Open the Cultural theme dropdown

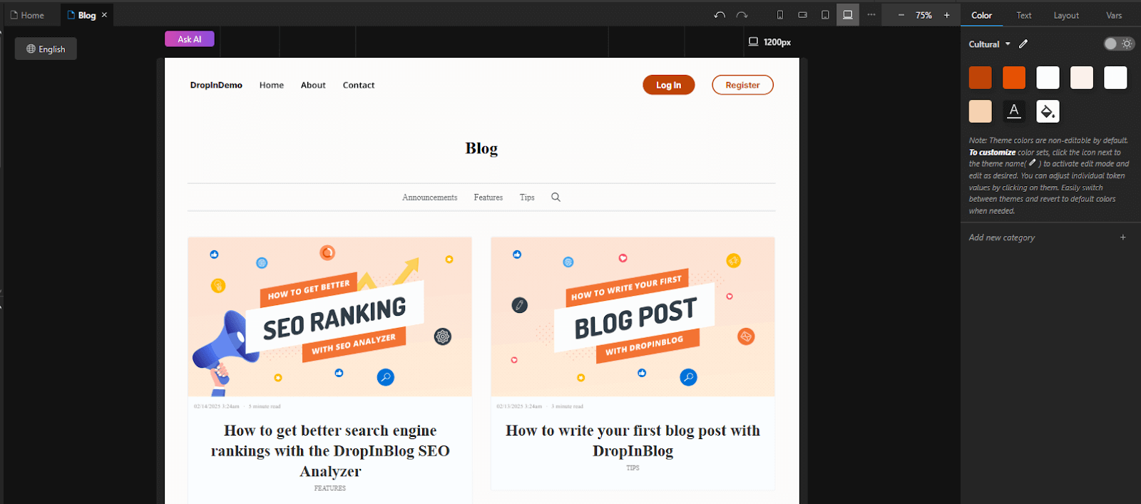(x=990, y=44)
